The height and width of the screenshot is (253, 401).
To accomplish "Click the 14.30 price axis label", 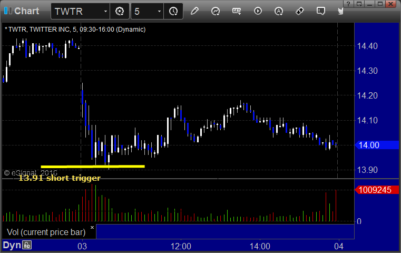I will (x=367, y=71).
